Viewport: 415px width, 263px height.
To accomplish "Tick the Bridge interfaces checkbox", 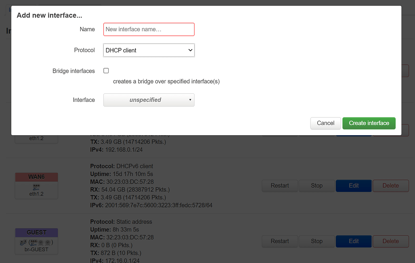I will tap(106, 71).
